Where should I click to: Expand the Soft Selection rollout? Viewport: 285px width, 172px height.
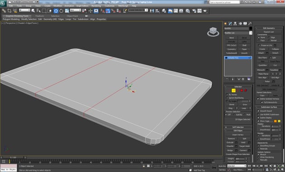238,127
